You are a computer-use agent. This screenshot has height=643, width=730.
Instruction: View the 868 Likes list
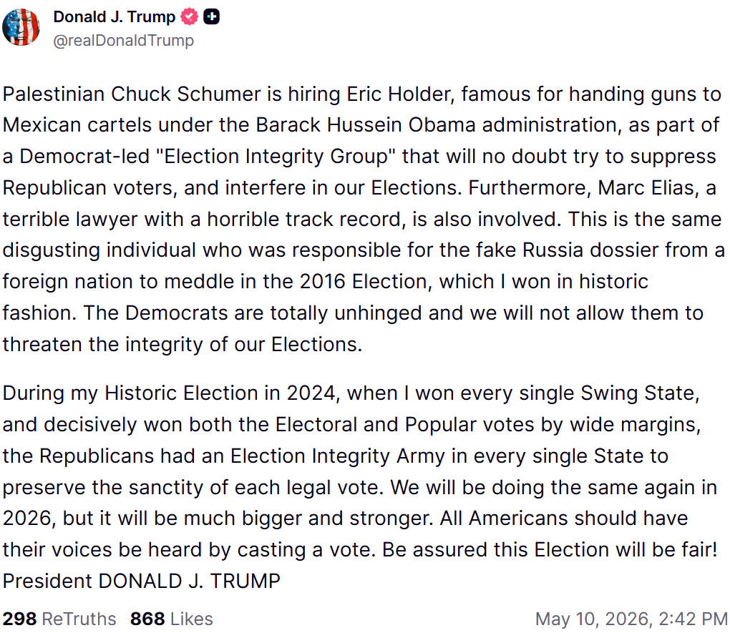171,619
